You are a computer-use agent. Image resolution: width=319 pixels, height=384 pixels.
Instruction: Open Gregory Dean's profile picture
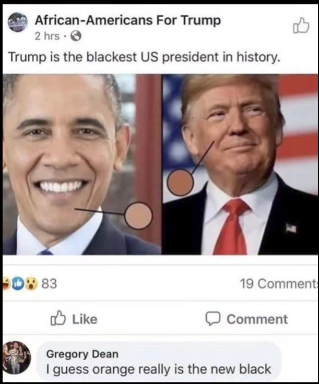(17, 357)
